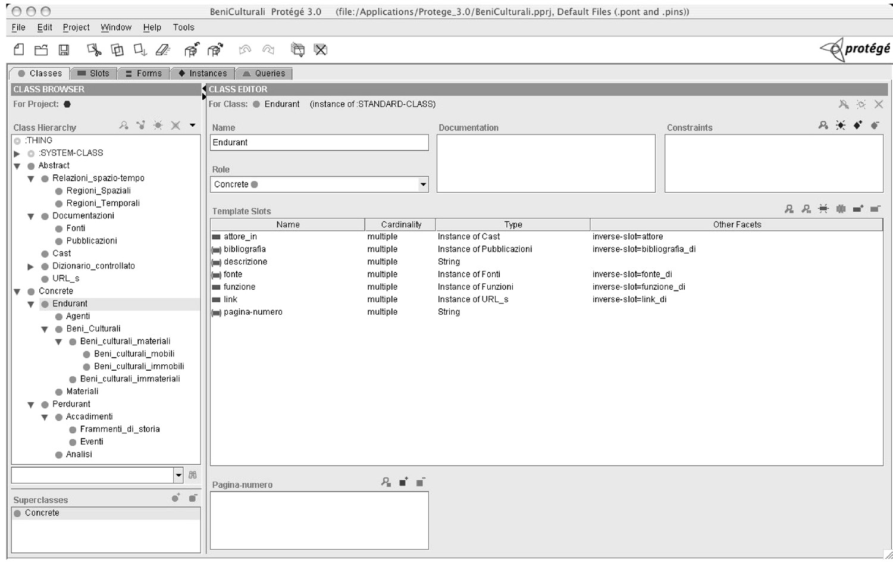Image resolution: width=893 pixels, height=563 pixels.
Task: Create a new class in Class Hierarchy
Action: 158,126
